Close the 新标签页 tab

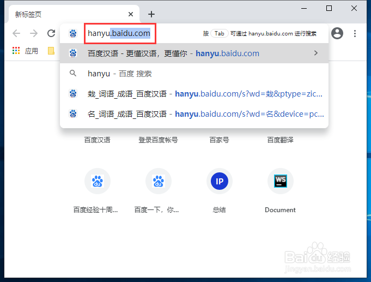131,15
